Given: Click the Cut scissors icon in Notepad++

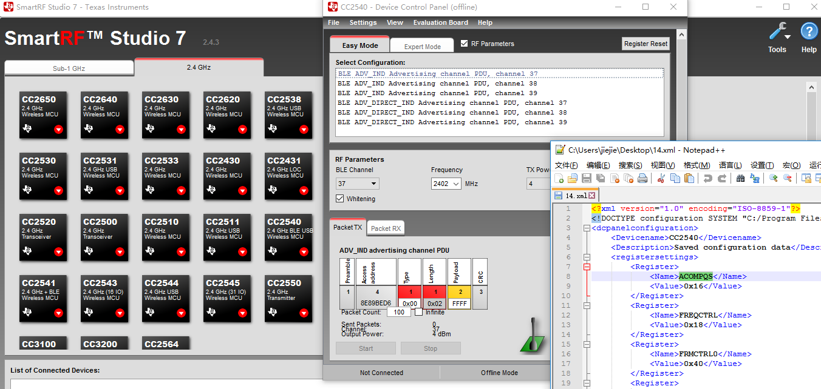Looking at the screenshot, I should (661, 178).
